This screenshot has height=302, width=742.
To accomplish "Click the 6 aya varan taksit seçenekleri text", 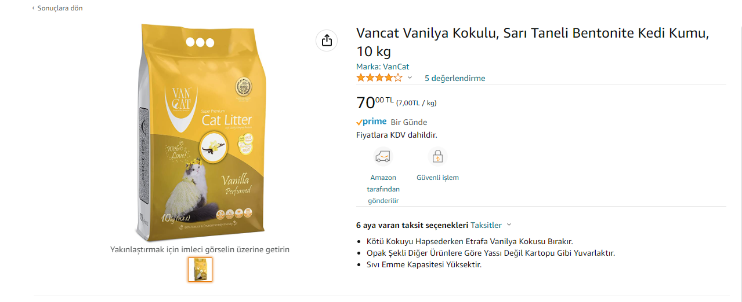I will click(x=412, y=225).
